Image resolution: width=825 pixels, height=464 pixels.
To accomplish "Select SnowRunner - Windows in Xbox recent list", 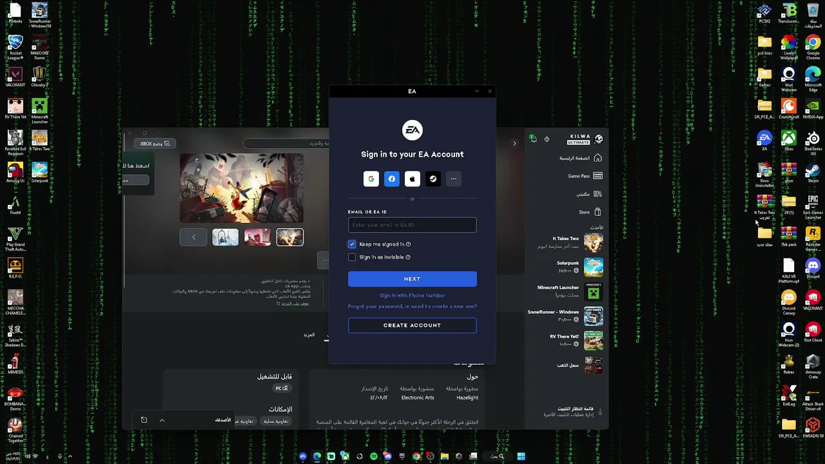I will click(565, 315).
